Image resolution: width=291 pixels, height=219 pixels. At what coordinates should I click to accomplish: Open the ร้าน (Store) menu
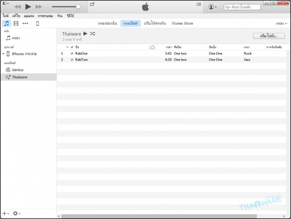[60, 16]
